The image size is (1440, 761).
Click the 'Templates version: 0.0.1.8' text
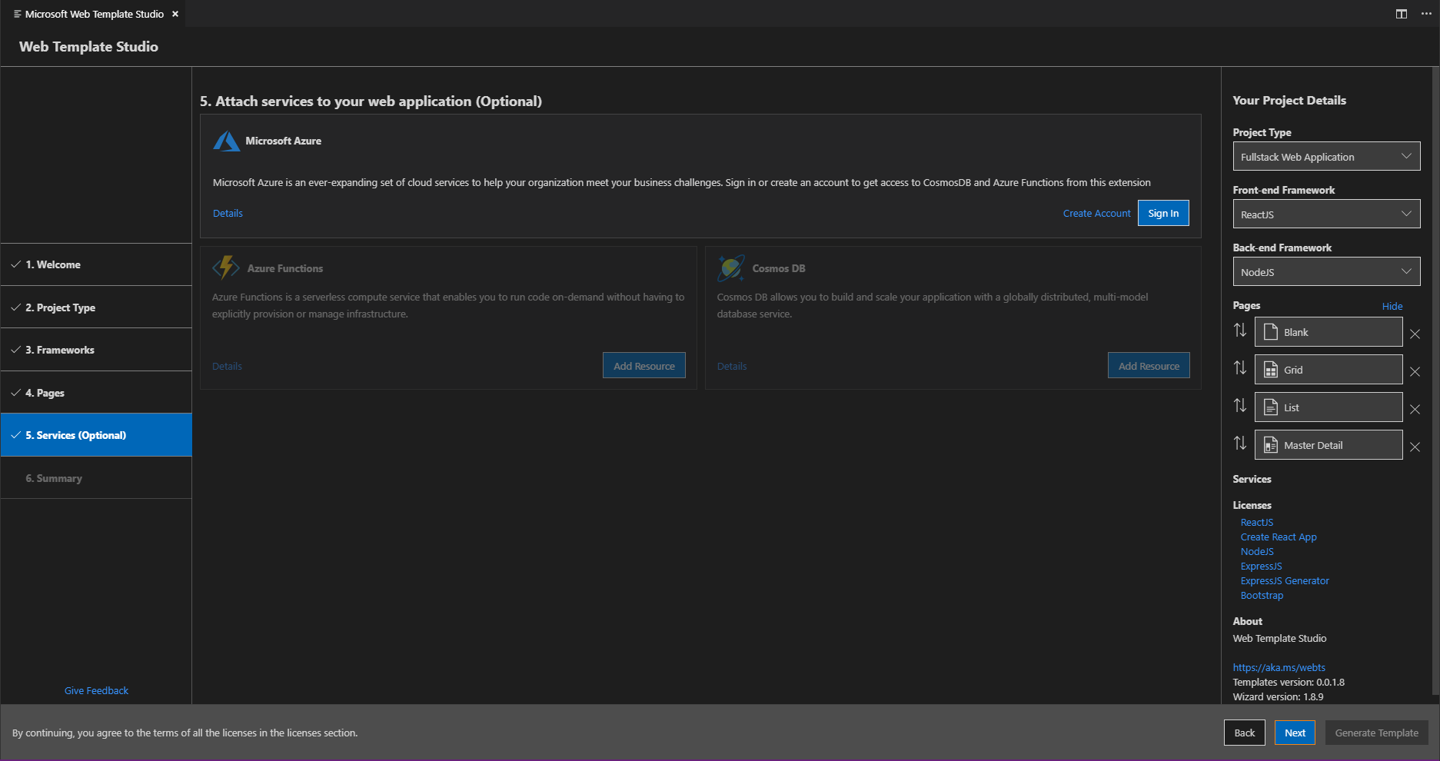point(1289,682)
